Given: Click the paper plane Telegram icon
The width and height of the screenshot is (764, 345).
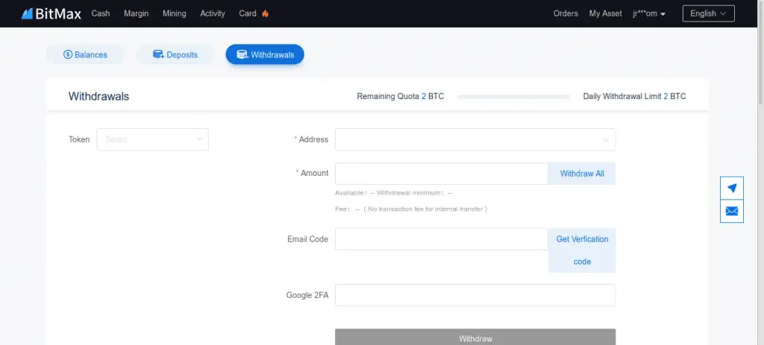Looking at the screenshot, I should [732, 188].
